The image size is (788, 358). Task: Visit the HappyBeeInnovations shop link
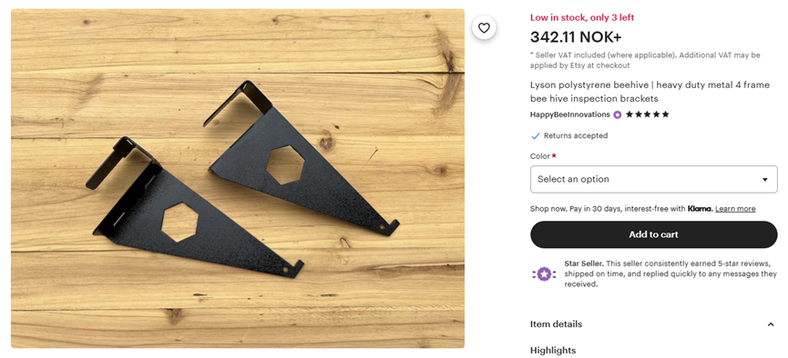tap(570, 114)
